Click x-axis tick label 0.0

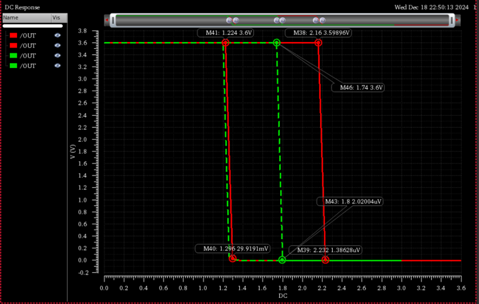[x=104, y=288]
